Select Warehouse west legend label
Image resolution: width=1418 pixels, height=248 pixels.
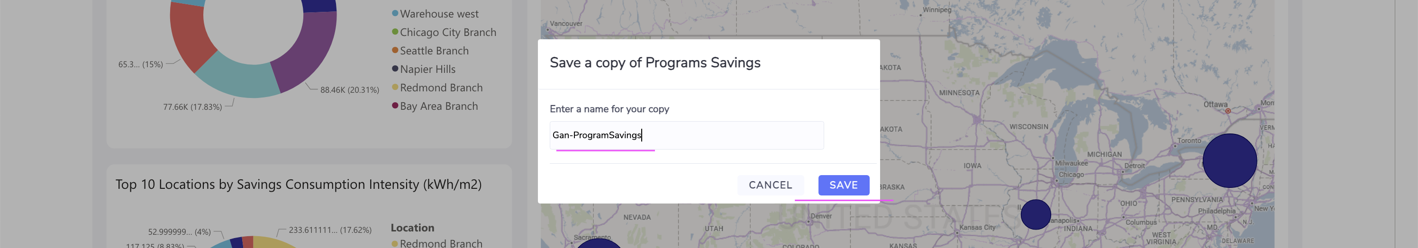439,14
